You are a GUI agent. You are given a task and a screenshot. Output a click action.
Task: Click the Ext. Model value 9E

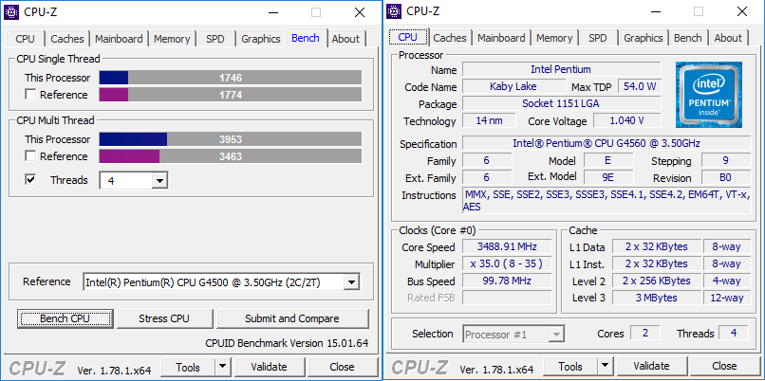point(607,177)
